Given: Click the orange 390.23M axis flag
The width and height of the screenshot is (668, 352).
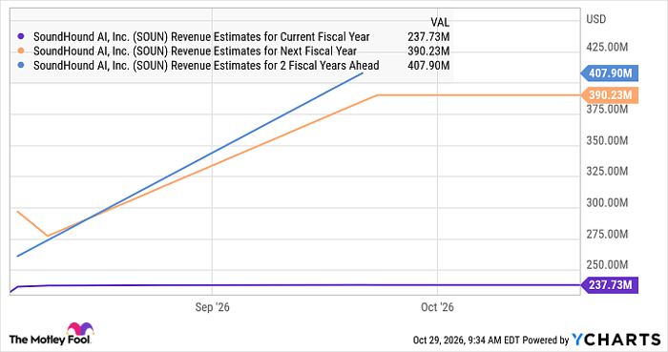Looking at the screenshot, I should pyautogui.click(x=610, y=95).
